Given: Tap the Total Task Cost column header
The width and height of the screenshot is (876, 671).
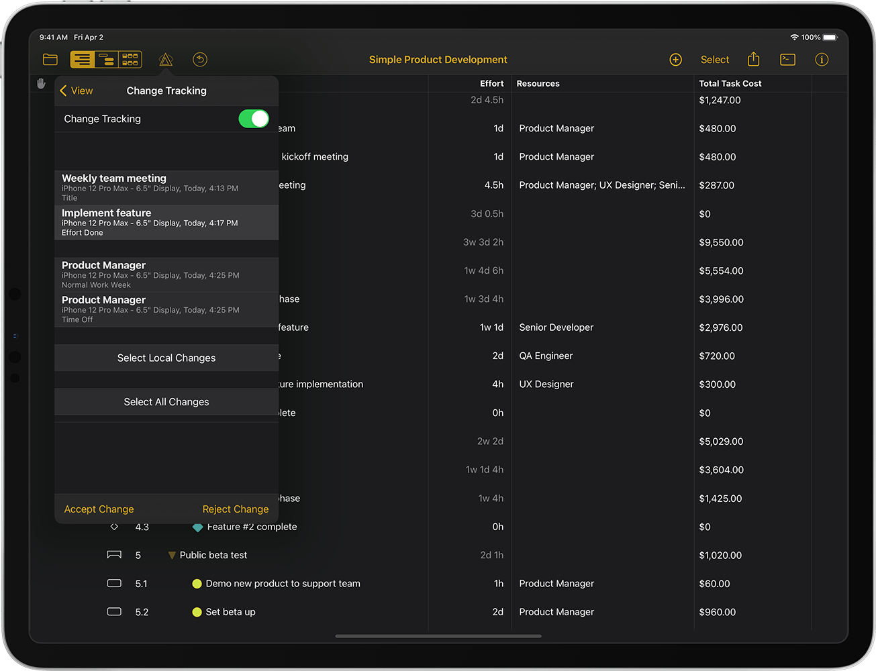Looking at the screenshot, I should click(730, 84).
